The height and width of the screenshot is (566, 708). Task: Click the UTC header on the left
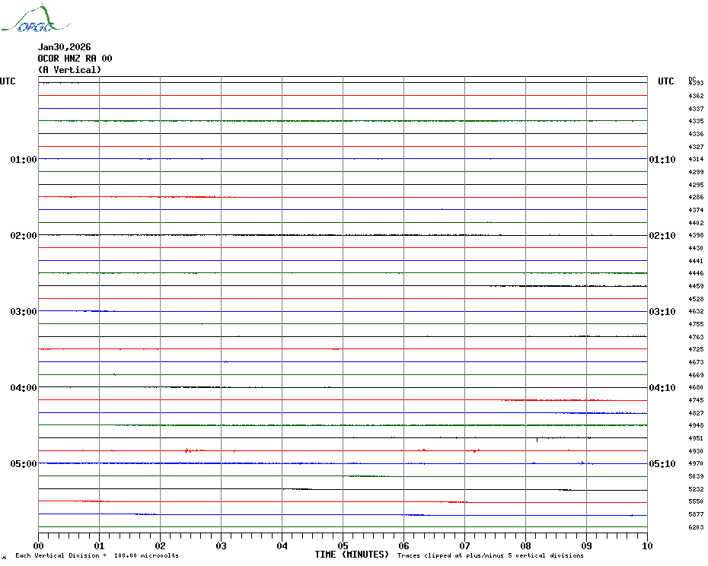(x=8, y=81)
